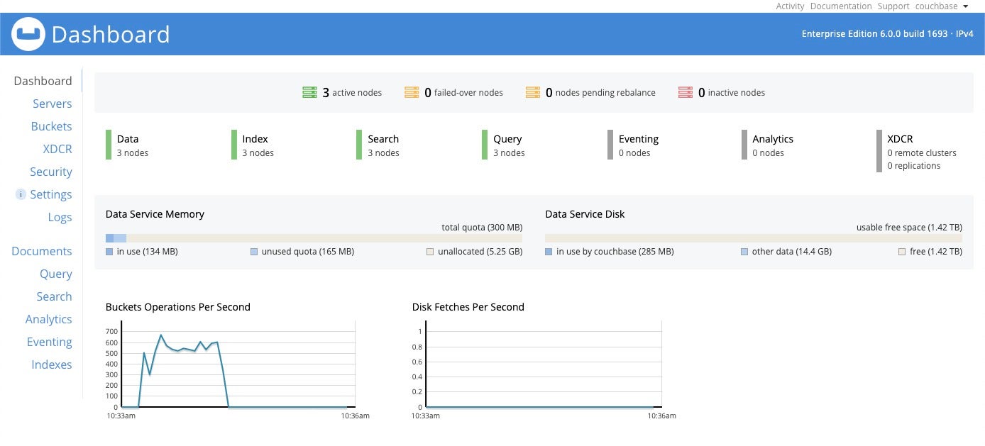Click the Index service 3 nodes entry
Viewport: 985px width, 446px height.
pyautogui.click(x=253, y=145)
